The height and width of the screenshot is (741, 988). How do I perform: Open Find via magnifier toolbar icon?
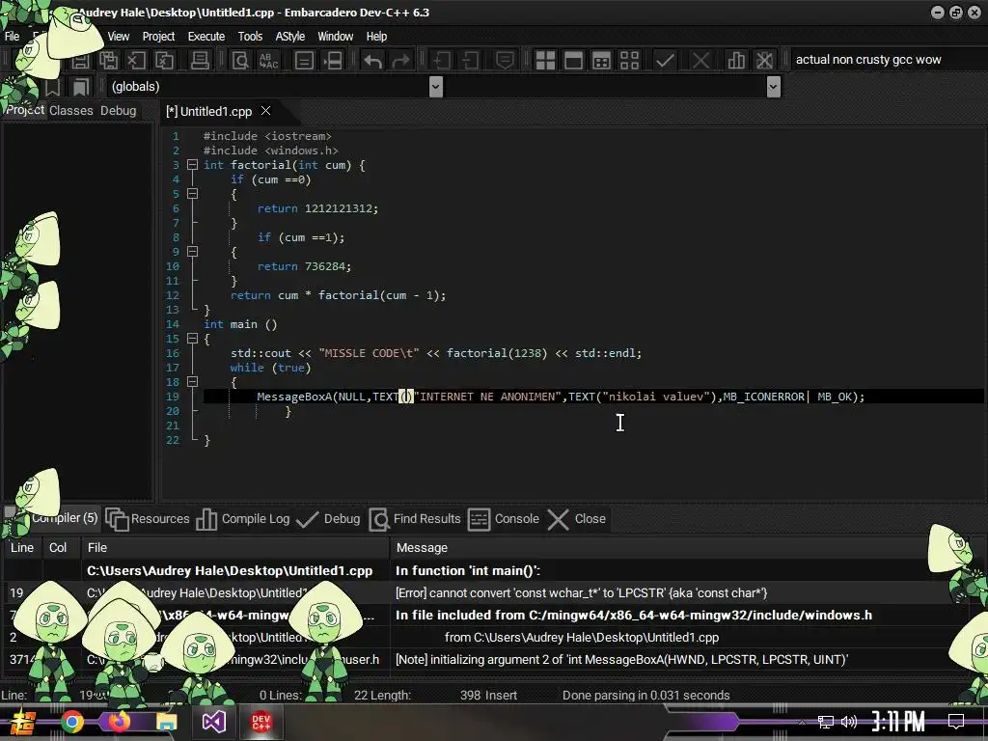[x=240, y=61]
